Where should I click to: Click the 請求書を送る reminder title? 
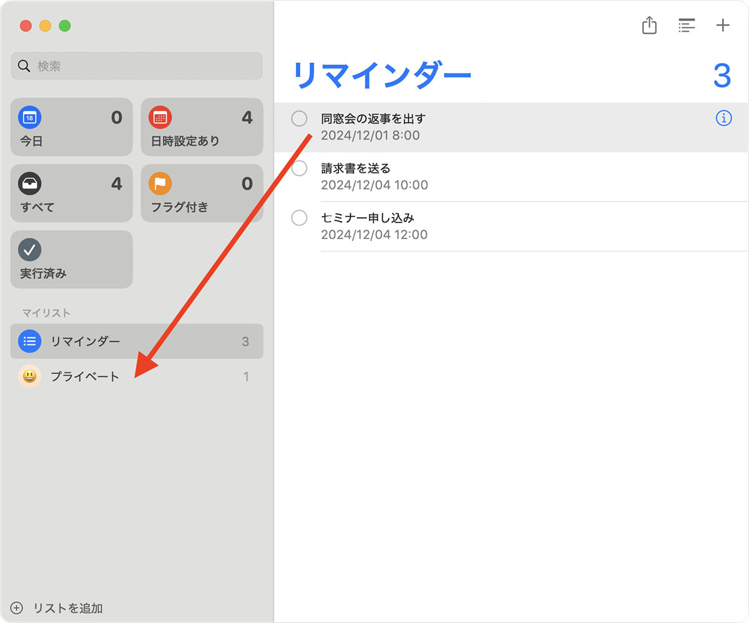(x=355, y=168)
